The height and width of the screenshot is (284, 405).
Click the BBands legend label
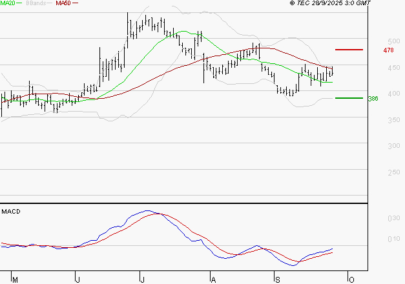point(36,3)
